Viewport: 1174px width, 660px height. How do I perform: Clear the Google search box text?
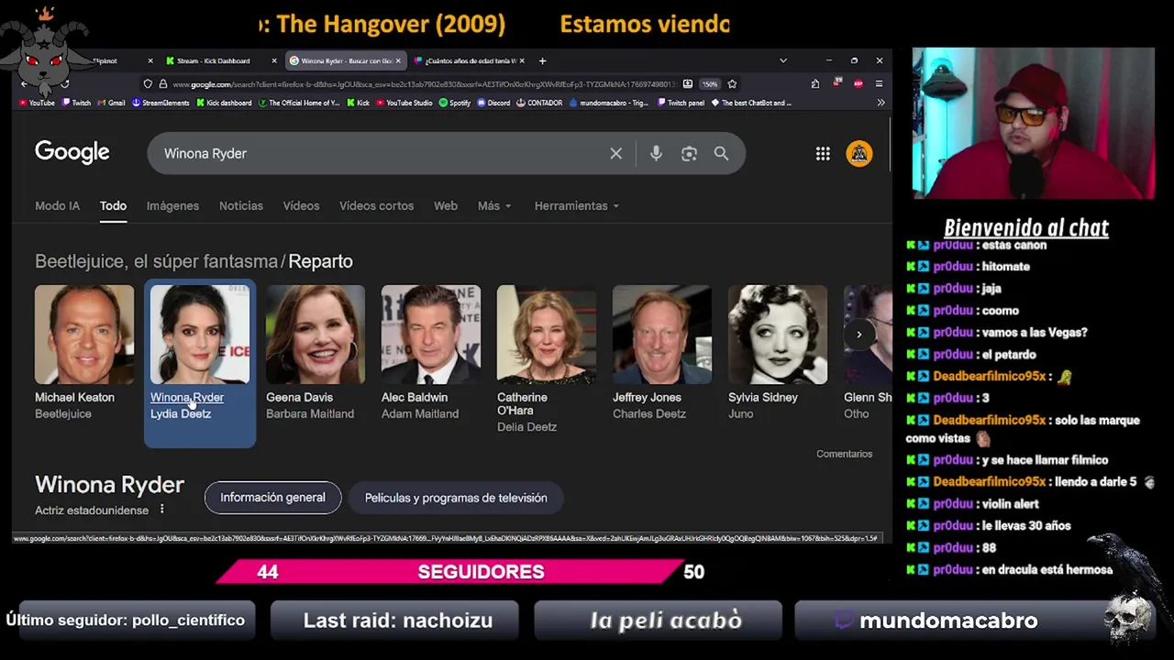coord(616,153)
